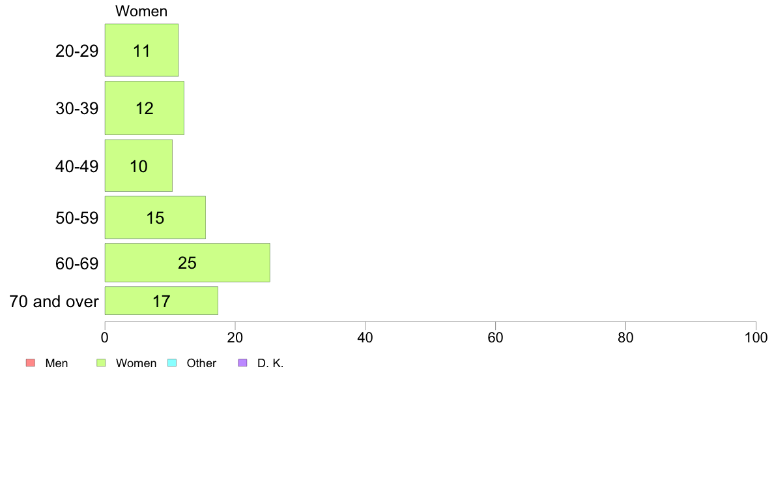Click the purple D. K. legend swatch
The width and height of the screenshot is (774, 480).
tap(242, 363)
